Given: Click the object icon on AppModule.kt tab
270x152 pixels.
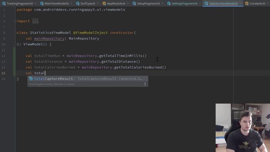Looking at the screenshot, I should tap(104, 3).
